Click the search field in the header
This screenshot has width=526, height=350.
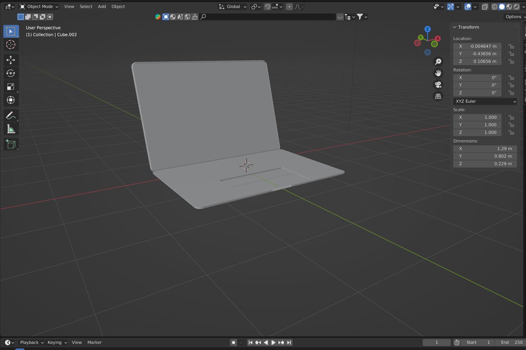coord(267,17)
